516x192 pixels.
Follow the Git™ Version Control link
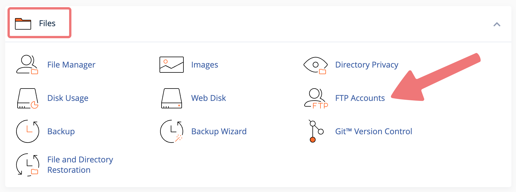373,131
